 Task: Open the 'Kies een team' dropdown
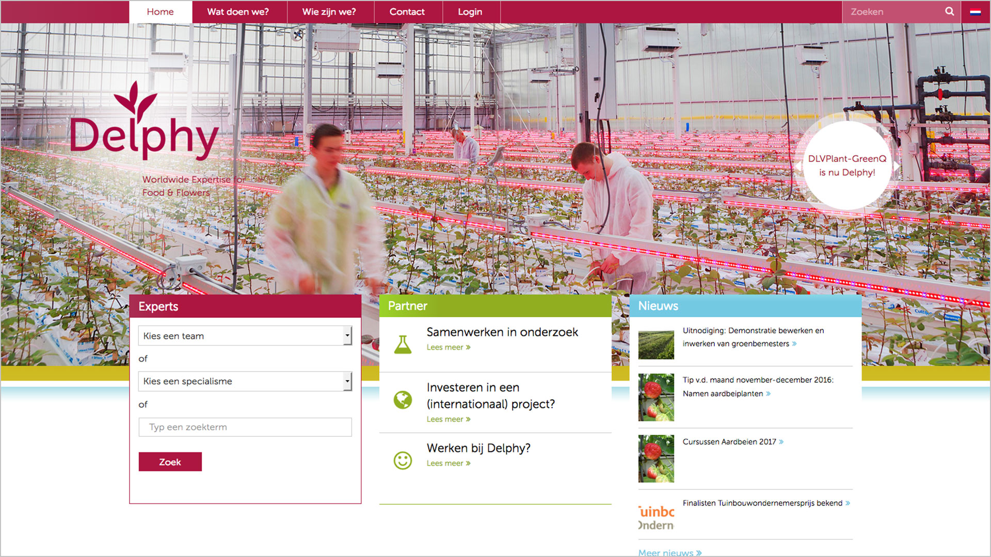245,336
